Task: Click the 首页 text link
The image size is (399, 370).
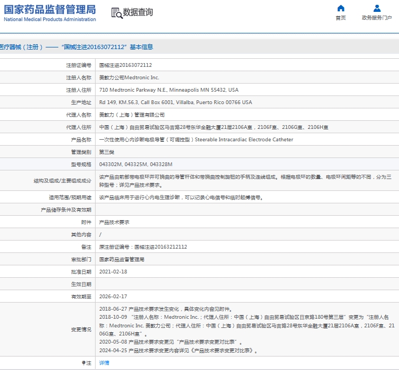Action: (341, 18)
